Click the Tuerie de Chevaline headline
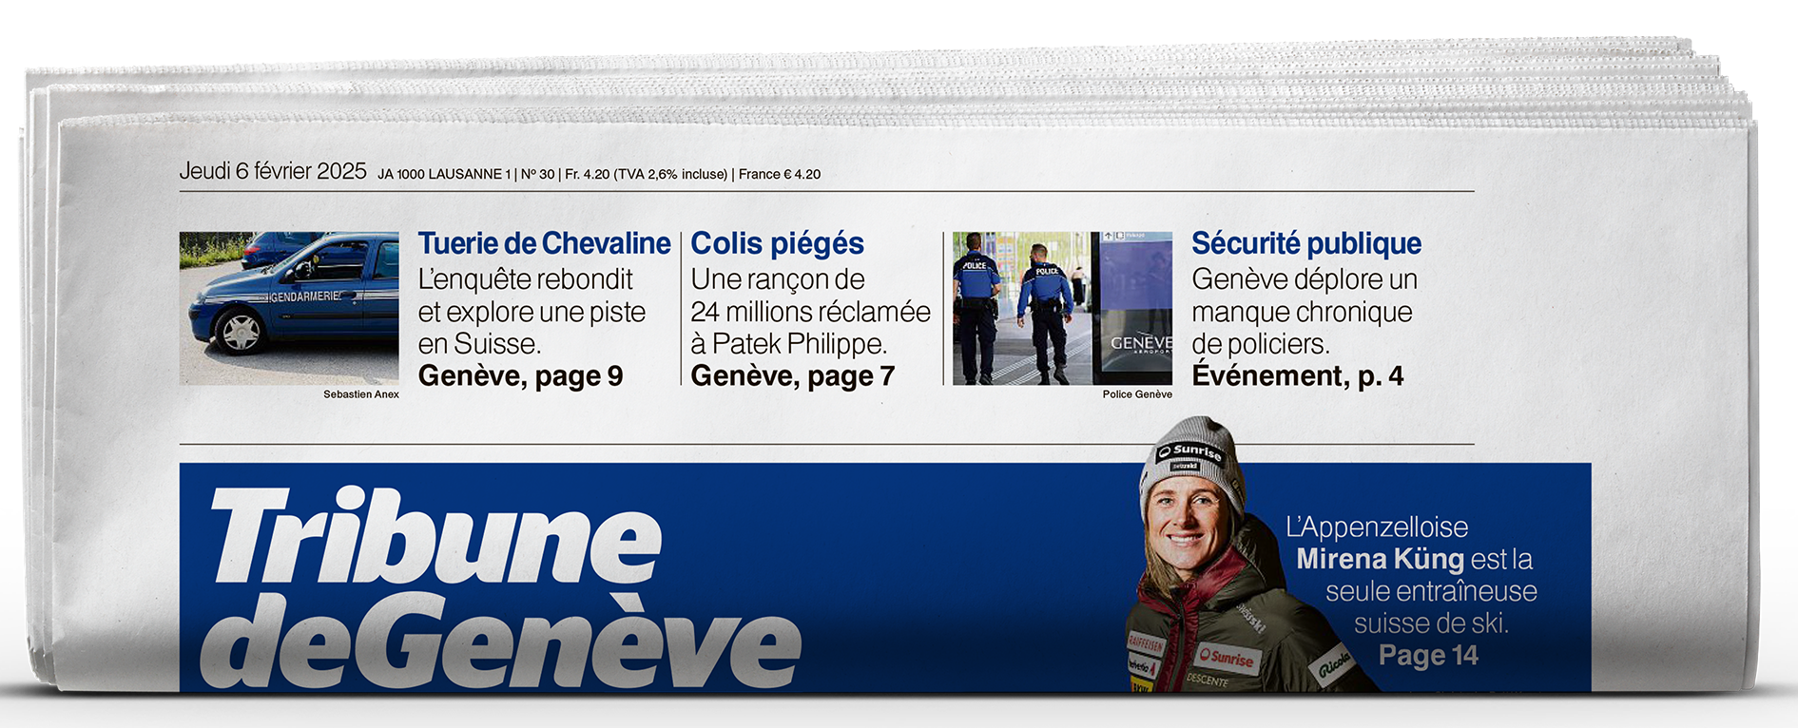1798x728 pixels. [x=544, y=243]
